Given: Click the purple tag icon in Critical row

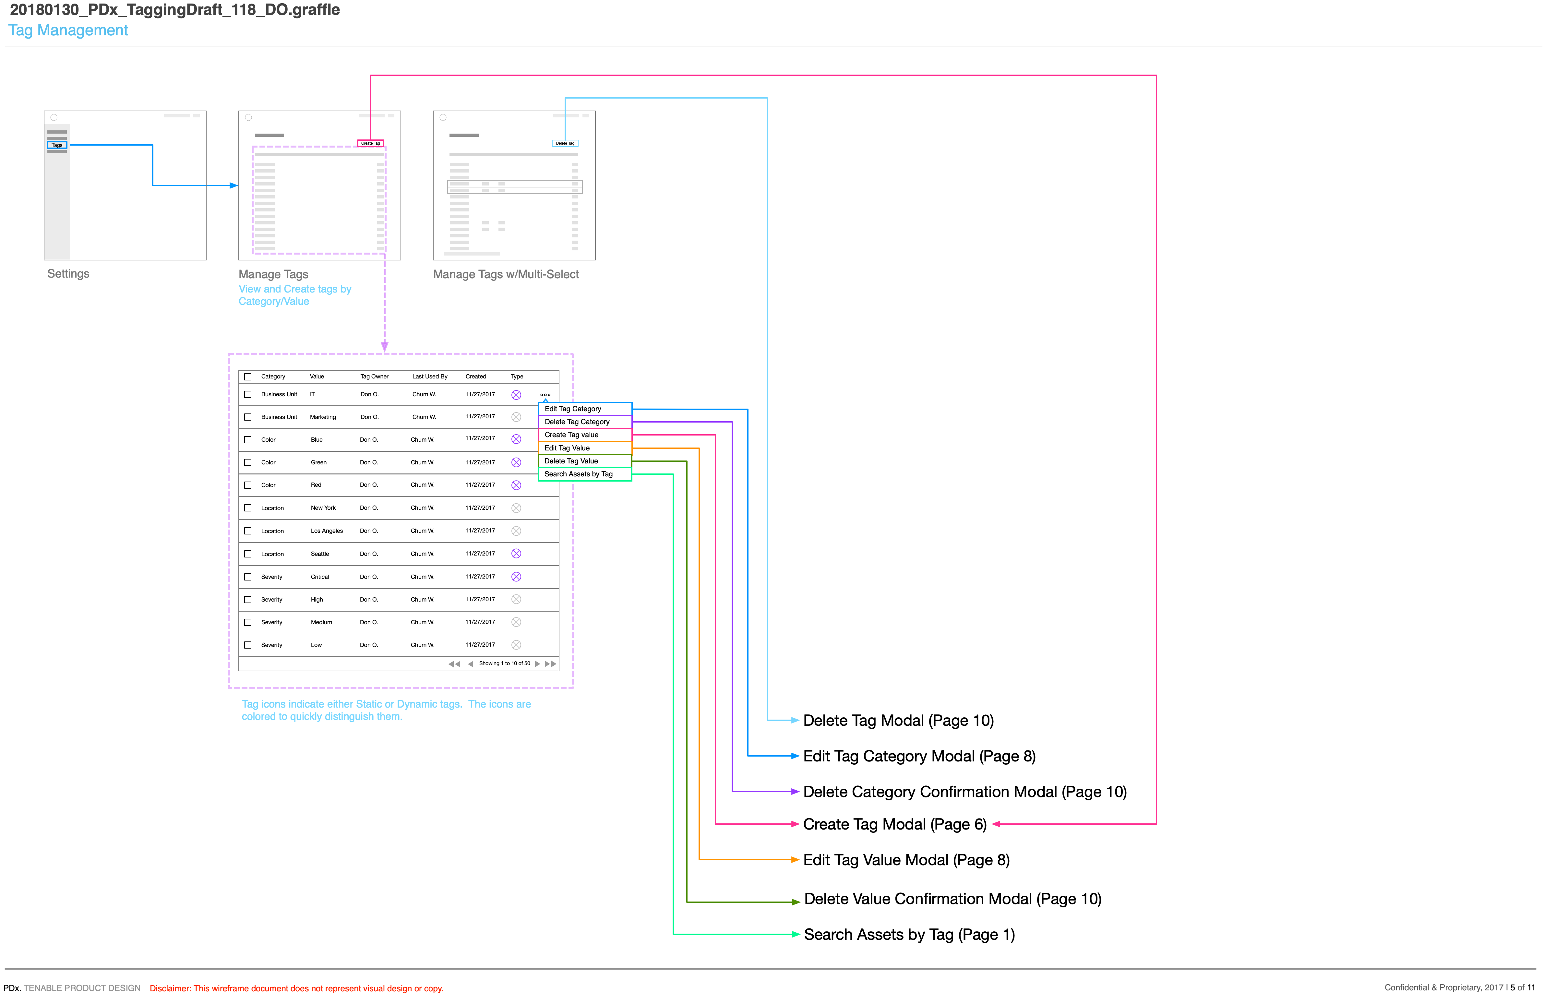Looking at the screenshot, I should point(516,577).
